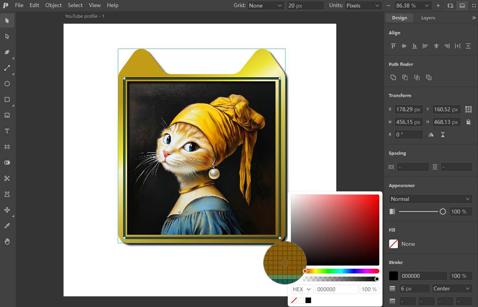Viewport: 478px width, 307px height.
Task: Click the black Stroke color swatch
Action: click(x=394, y=276)
